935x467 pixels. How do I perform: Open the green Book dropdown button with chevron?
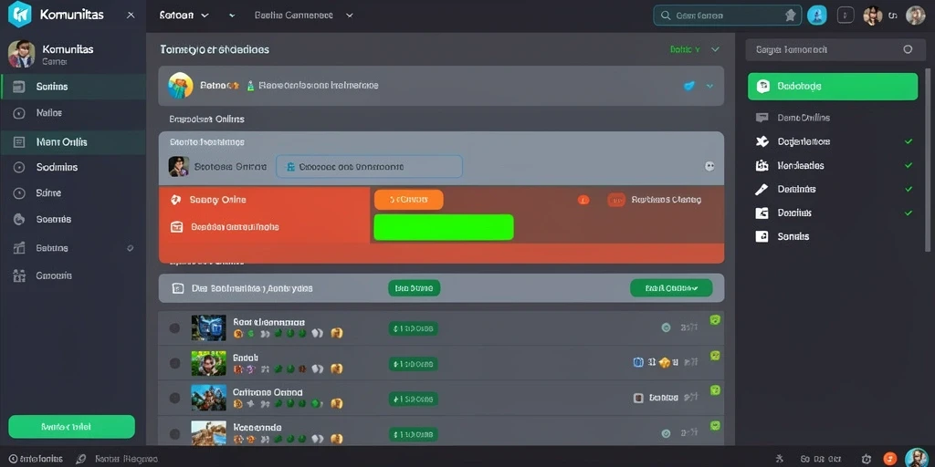click(x=671, y=288)
